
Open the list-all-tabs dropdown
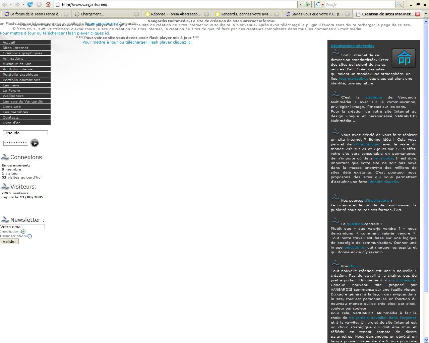[426, 14]
